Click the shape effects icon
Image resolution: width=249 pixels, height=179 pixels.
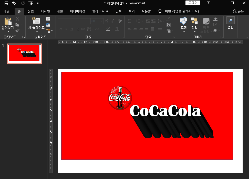(x=215, y=30)
